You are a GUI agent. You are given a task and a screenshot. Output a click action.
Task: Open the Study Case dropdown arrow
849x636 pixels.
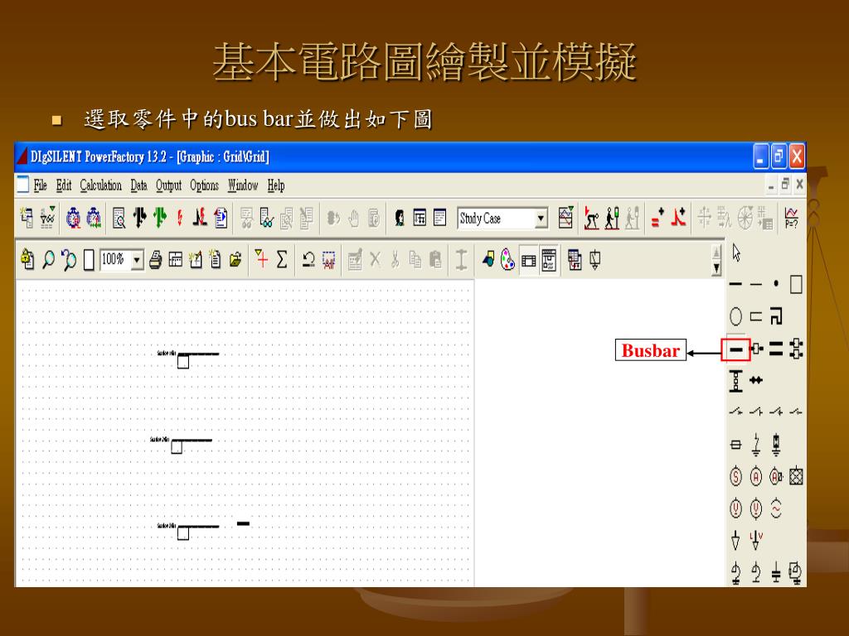click(x=541, y=219)
